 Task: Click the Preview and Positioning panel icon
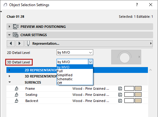(x=16, y=27)
